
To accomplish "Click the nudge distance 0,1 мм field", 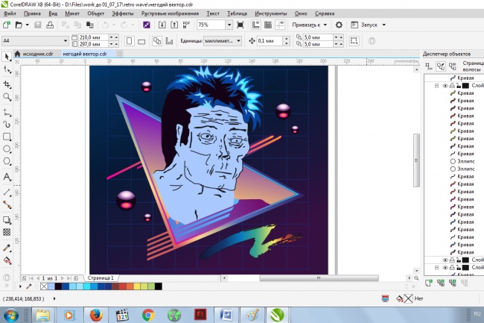I will tap(270, 41).
